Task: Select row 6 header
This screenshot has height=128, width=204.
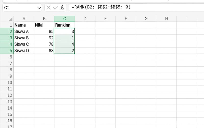Action: pos(7,57)
